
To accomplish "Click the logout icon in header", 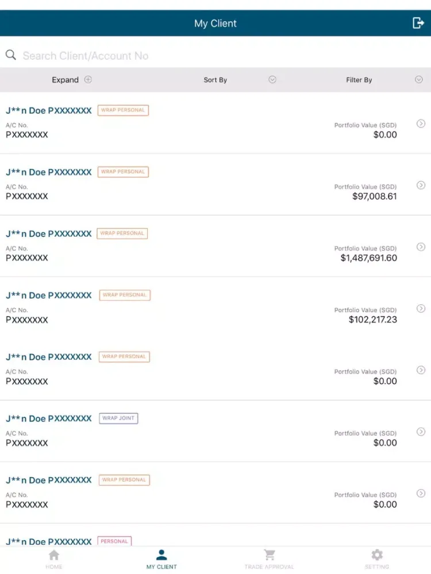I will 418,23.
